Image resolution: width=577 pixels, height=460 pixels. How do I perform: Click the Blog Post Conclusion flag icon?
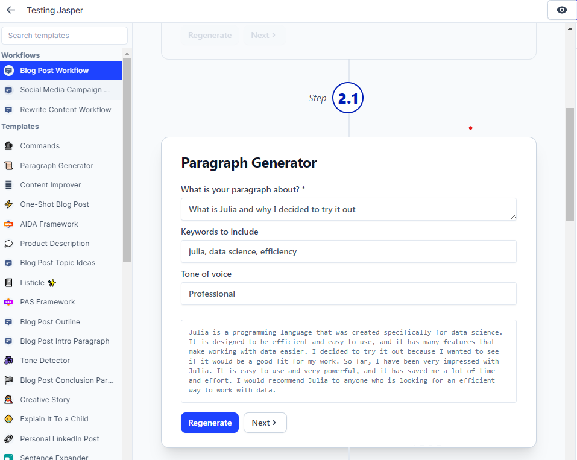click(8, 380)
